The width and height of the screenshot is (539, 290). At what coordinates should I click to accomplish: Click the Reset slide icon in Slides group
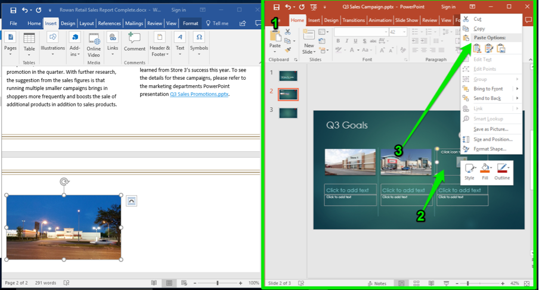click(x=322, y=41)
